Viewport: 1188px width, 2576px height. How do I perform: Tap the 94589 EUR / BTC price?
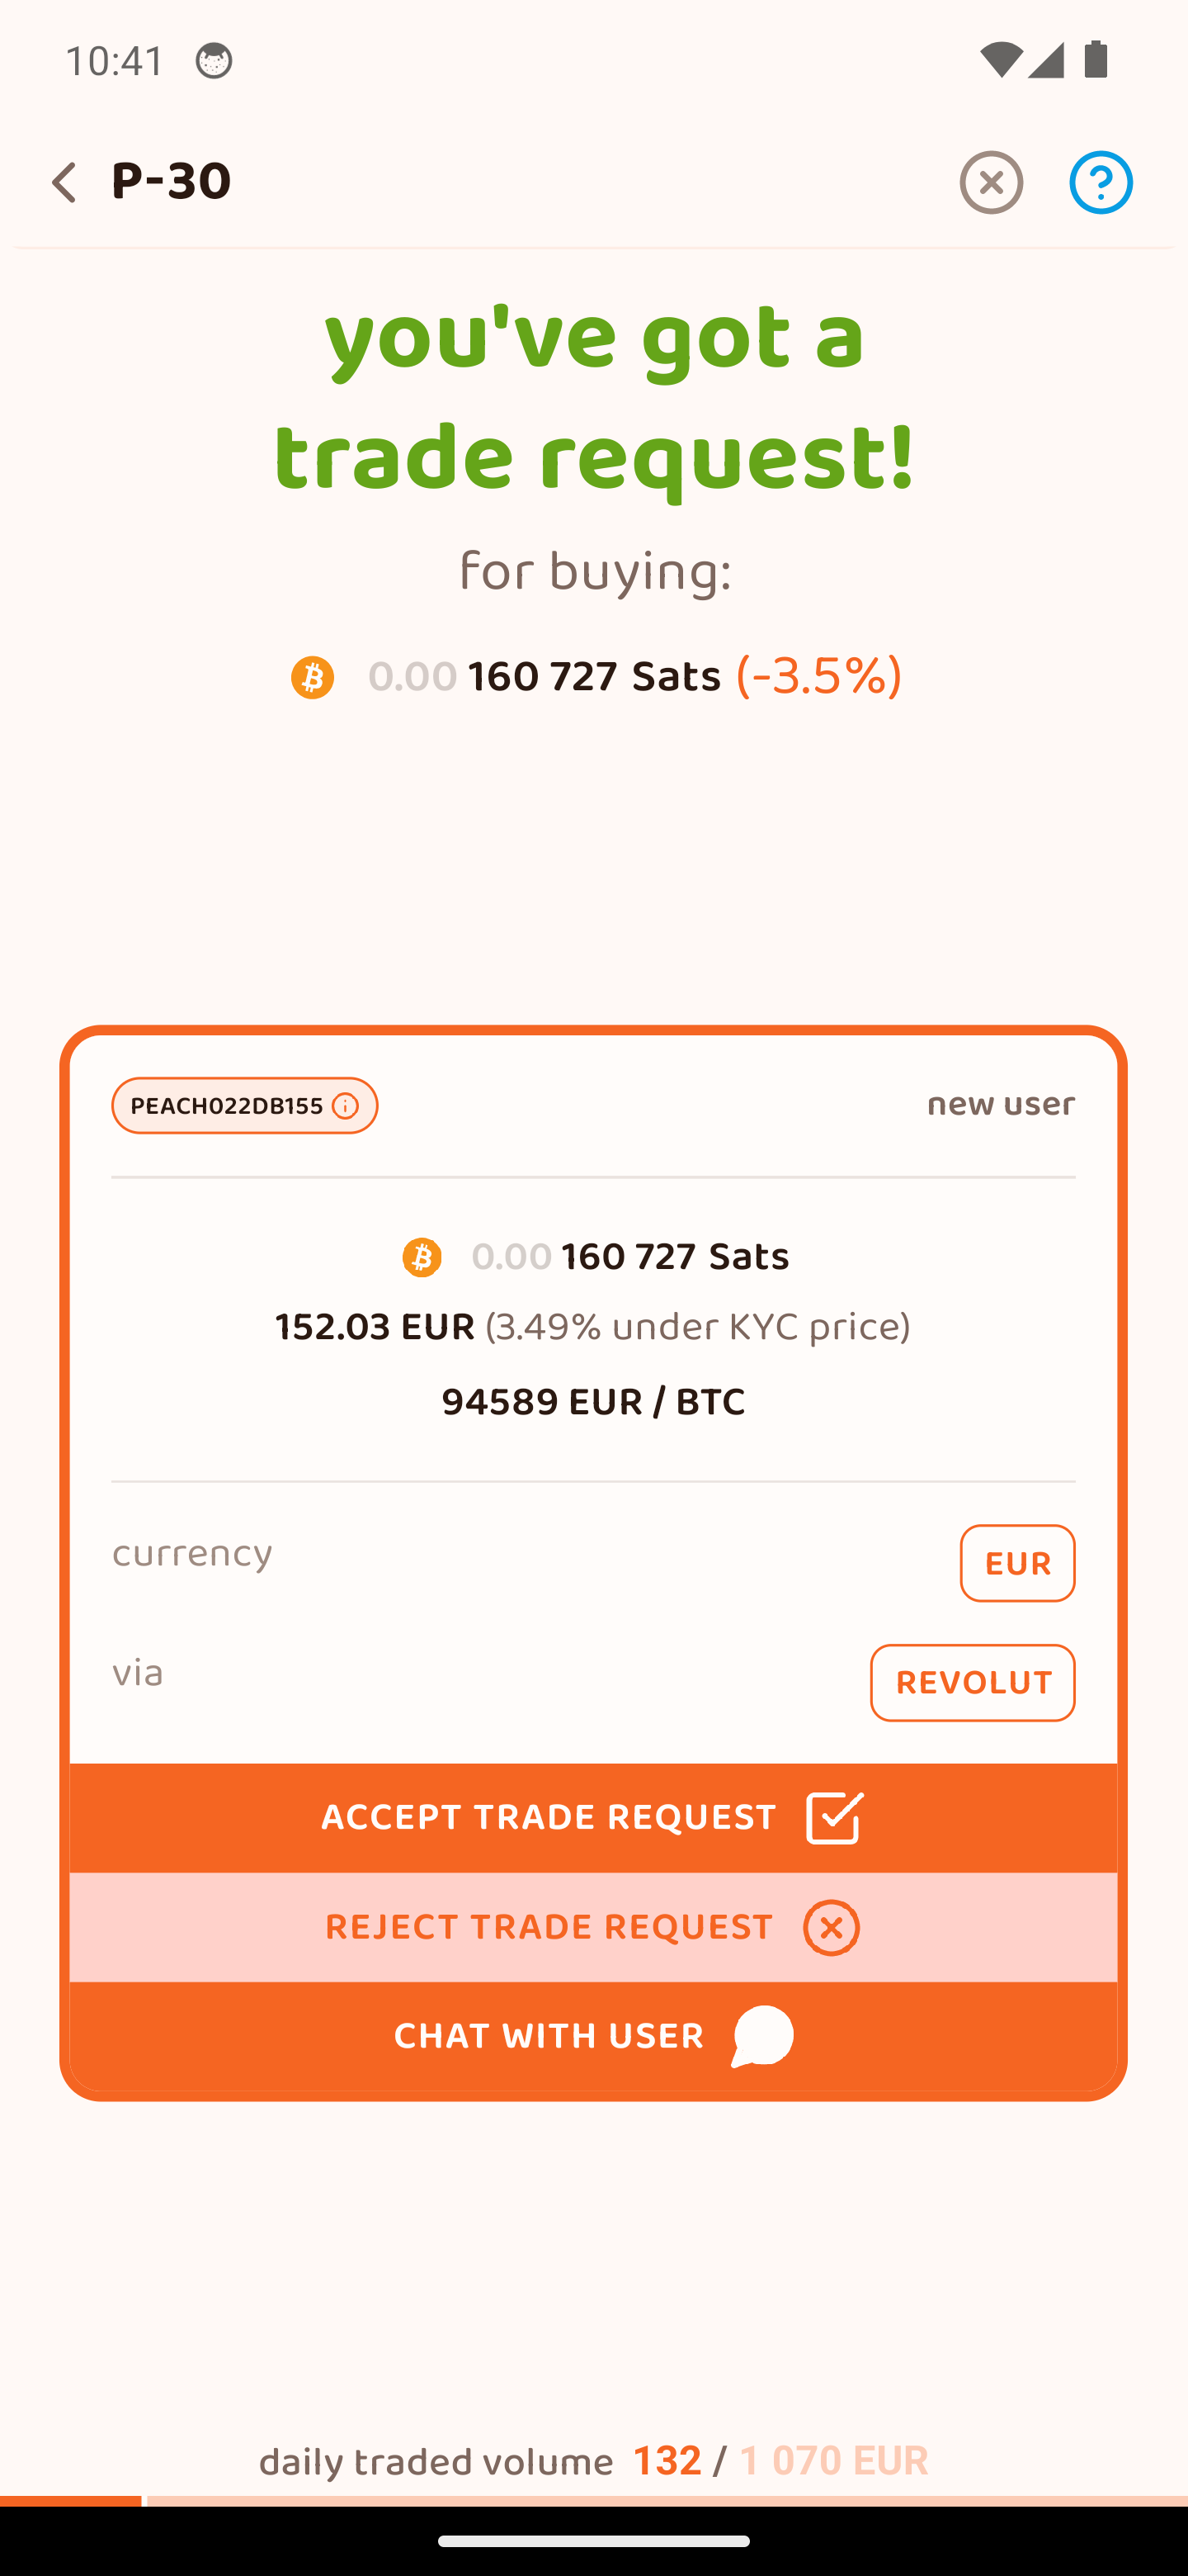pyautogui.click(x=593, y=1402)
